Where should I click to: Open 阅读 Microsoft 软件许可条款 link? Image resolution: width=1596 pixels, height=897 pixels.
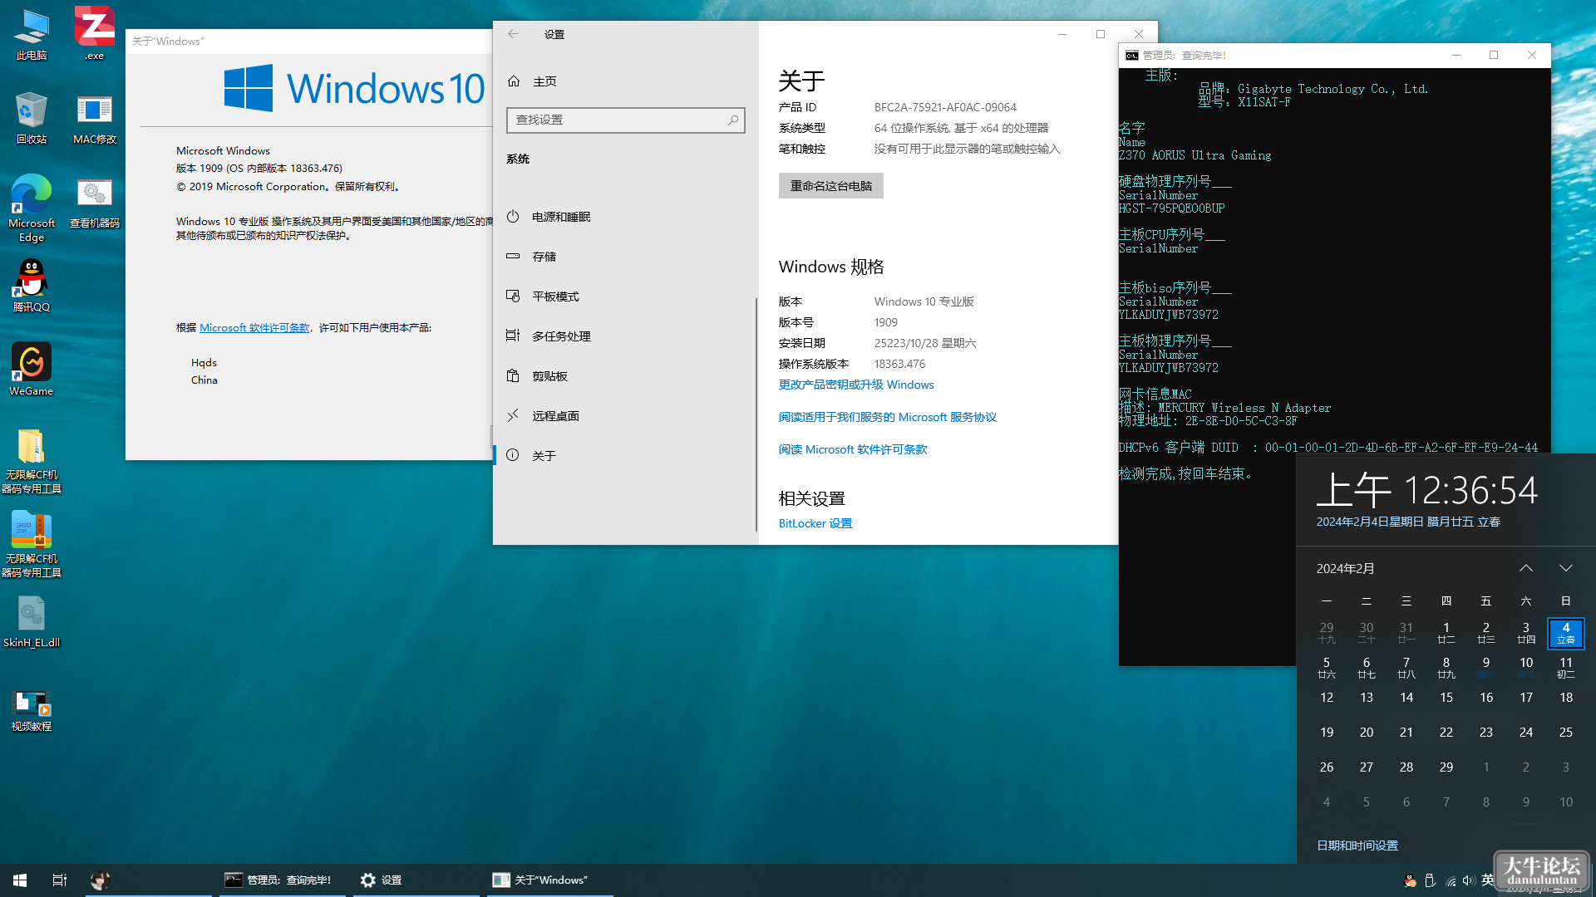click(853, 449)
